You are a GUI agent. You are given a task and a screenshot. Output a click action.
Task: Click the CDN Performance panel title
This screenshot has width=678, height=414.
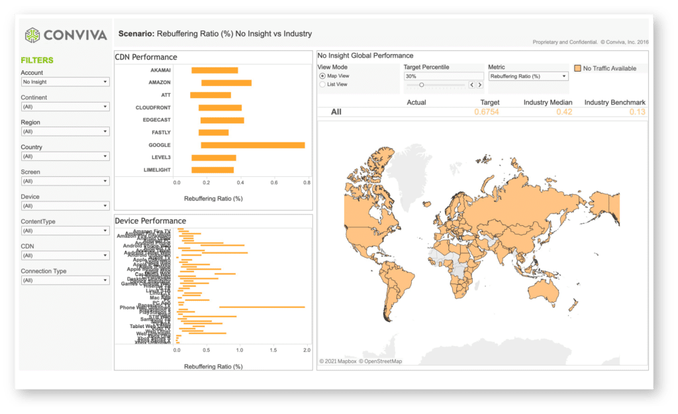tap(146, 57)
